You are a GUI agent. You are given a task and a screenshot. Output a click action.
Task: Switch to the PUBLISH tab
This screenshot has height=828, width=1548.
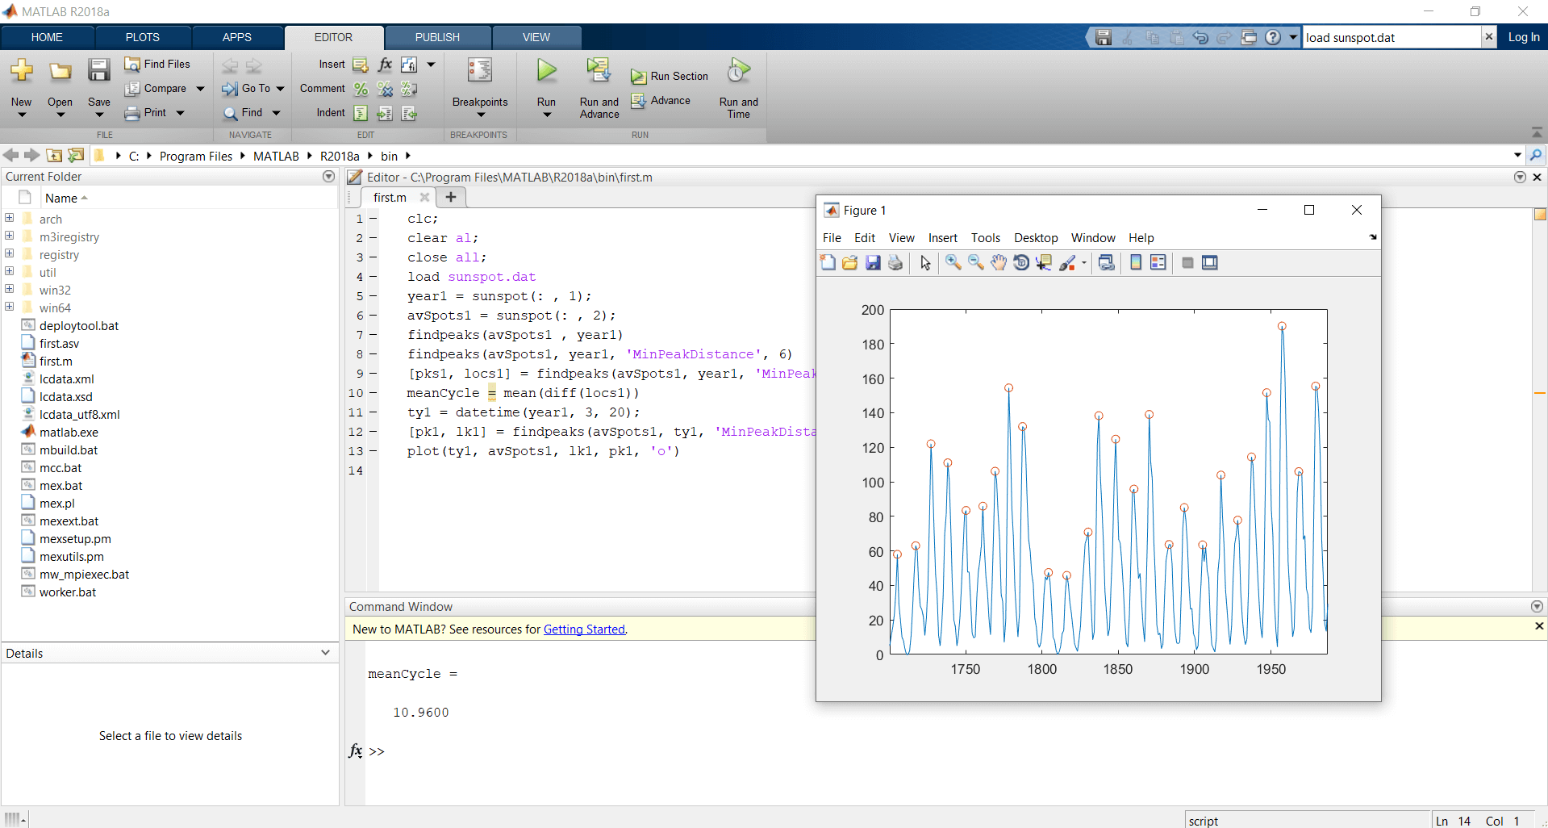(436, 37)
